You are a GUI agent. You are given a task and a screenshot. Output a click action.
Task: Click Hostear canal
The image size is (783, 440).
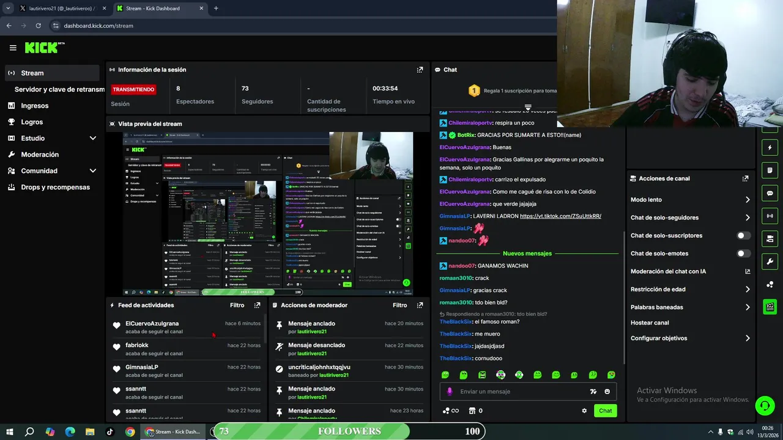[650, 323]
